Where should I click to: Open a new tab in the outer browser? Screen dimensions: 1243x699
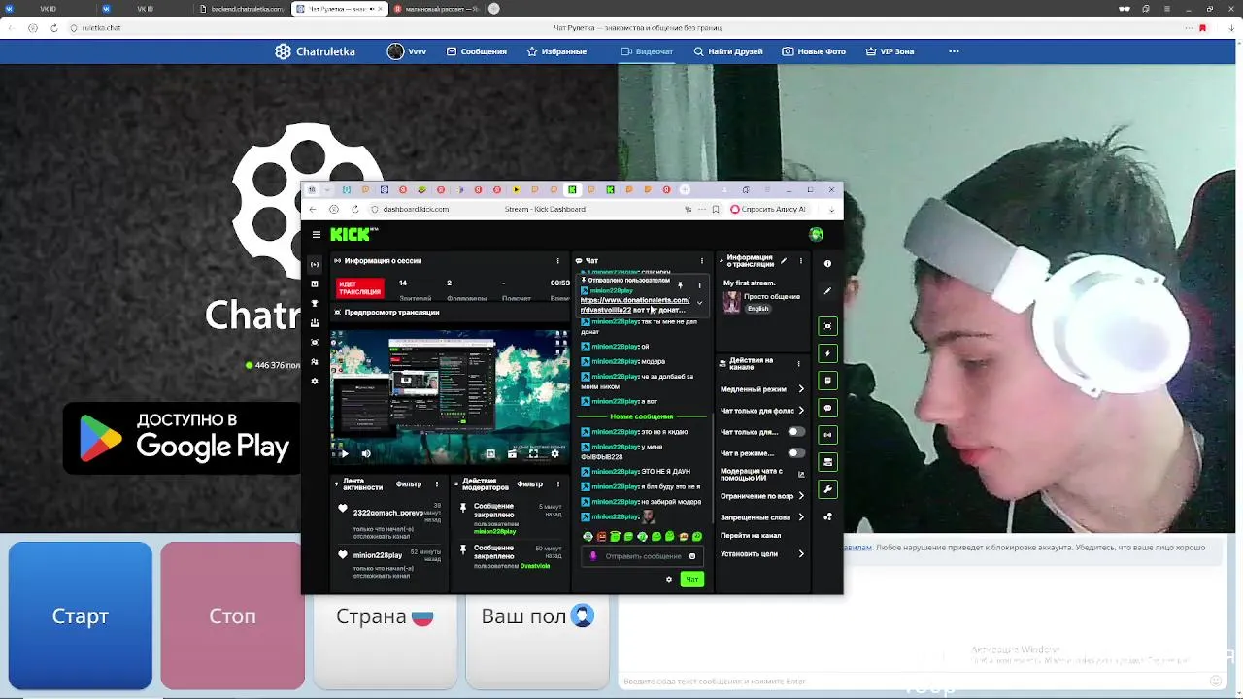494,9
